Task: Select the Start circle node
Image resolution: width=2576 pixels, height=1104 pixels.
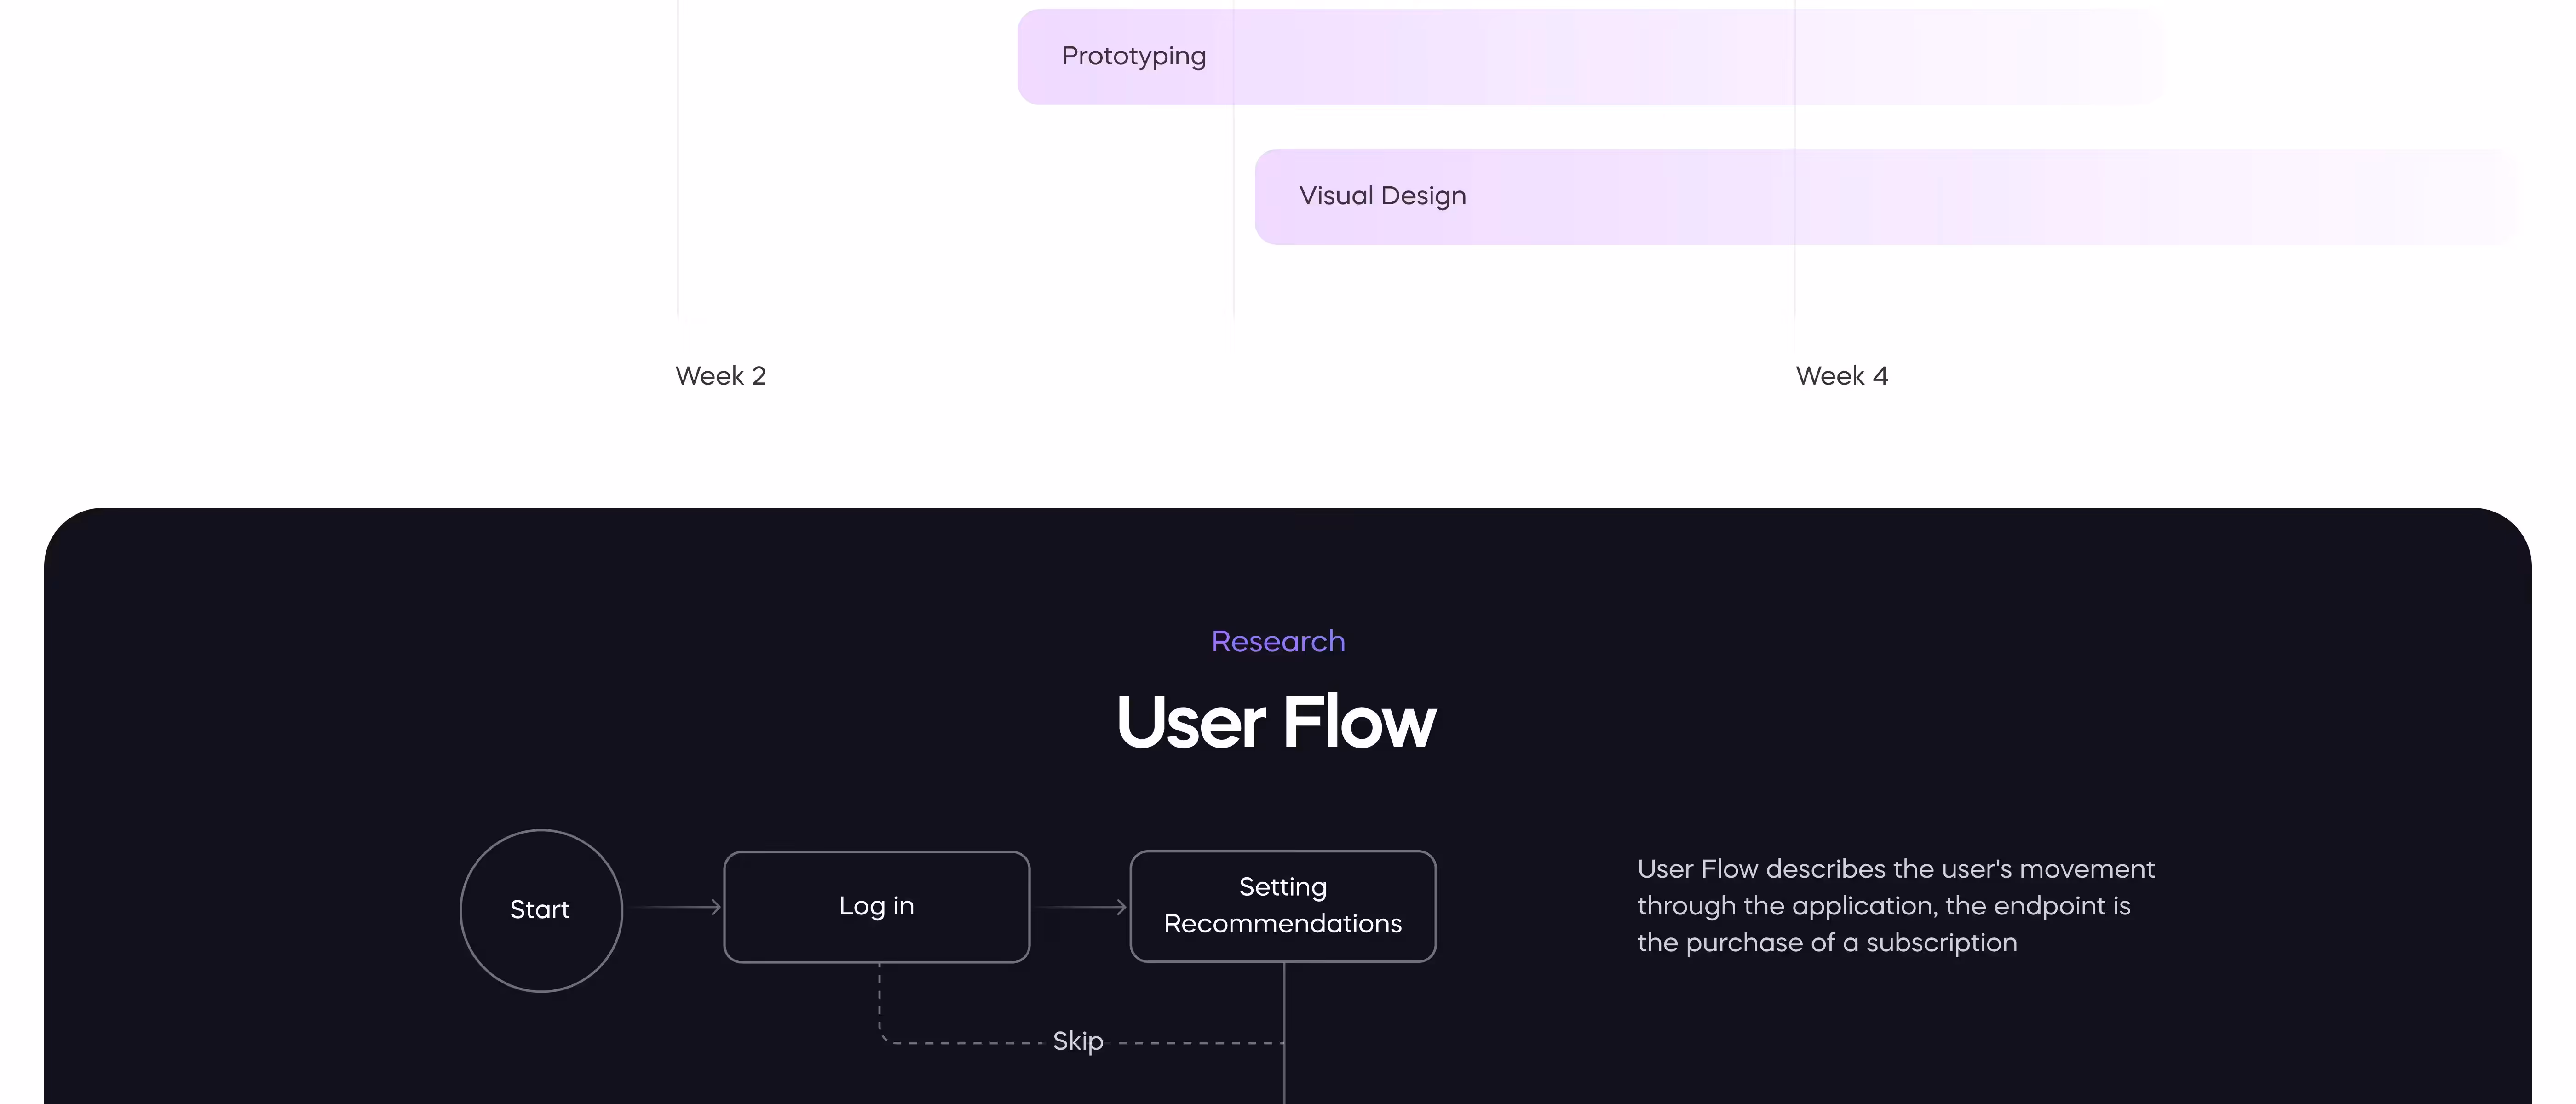Action: pyautogui.click(x=541, y=910)
